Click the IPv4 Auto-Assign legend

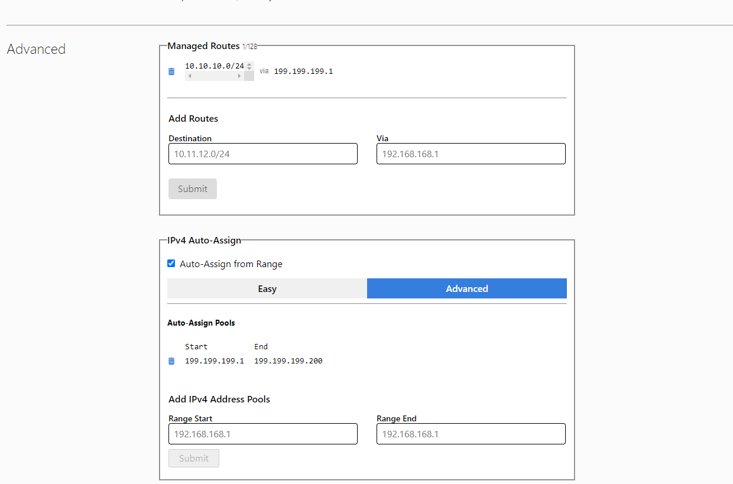coord(204,240)
